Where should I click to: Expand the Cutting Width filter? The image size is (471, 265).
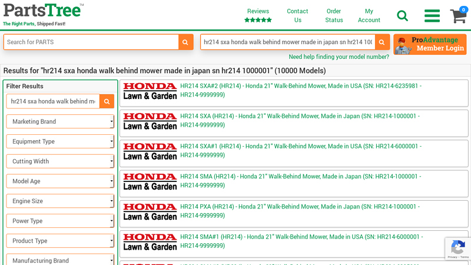pos(60,161)
